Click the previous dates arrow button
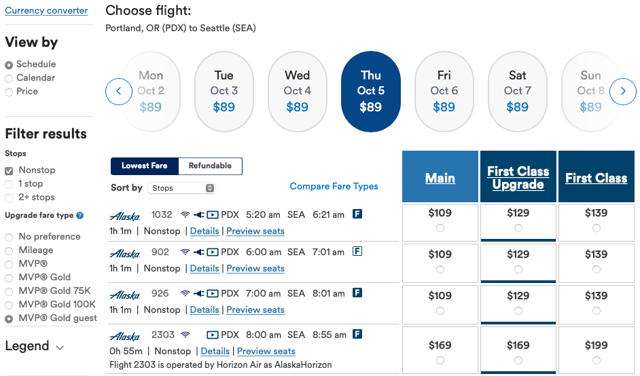Viewport: 640px width, 376px height. pyautogui.click(x=119, y=92)
